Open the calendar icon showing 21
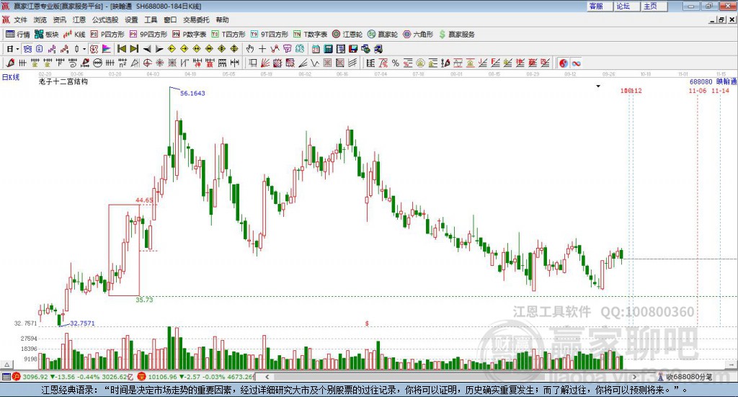Viewport: 738px width, 397px height. 316,49
